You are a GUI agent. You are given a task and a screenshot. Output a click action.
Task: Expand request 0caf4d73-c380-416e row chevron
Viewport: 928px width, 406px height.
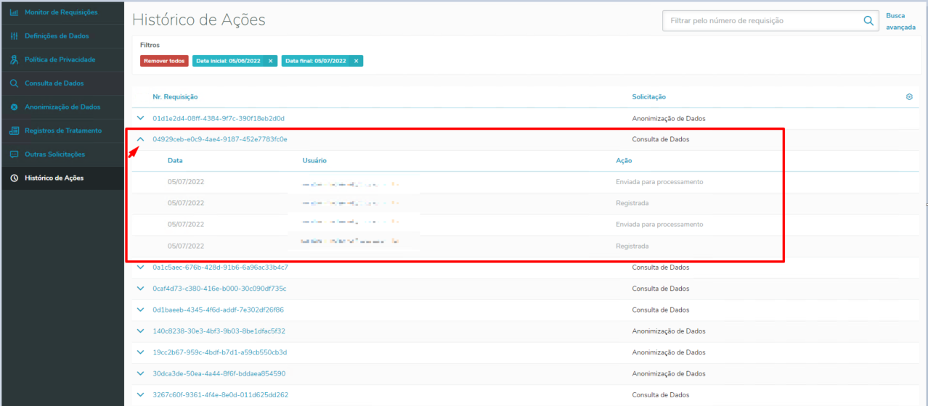[141, 289]
